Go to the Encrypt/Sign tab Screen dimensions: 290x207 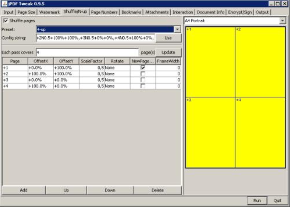pyautogui.click(x=240, y=12)
